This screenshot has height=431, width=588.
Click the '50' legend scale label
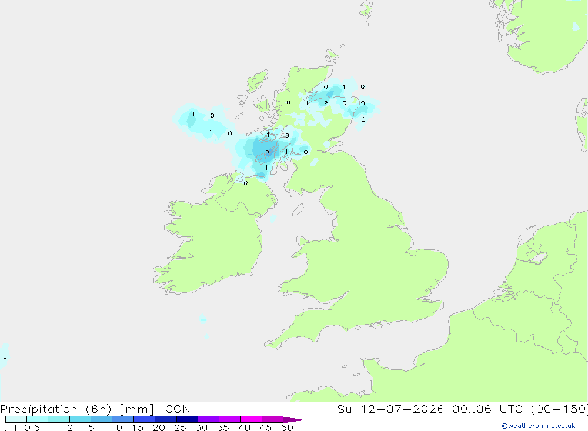point(287,427)
